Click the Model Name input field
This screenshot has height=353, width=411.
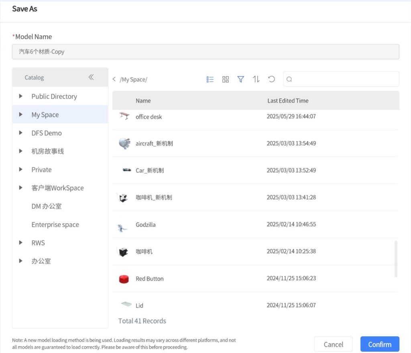205,51
